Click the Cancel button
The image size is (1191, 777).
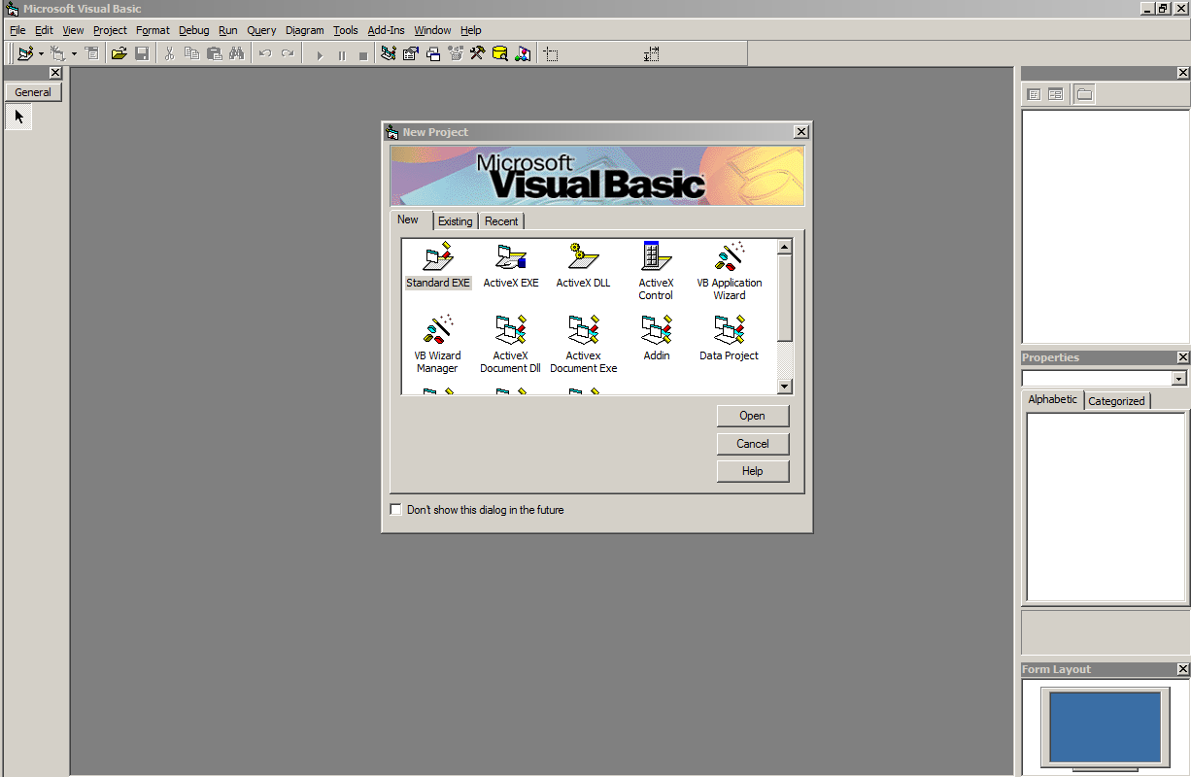coord(753,444)
